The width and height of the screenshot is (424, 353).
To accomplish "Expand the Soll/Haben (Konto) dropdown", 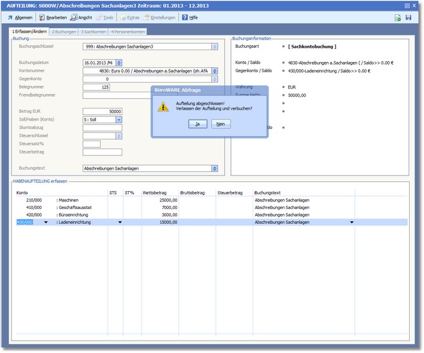I will pos(119,119).
